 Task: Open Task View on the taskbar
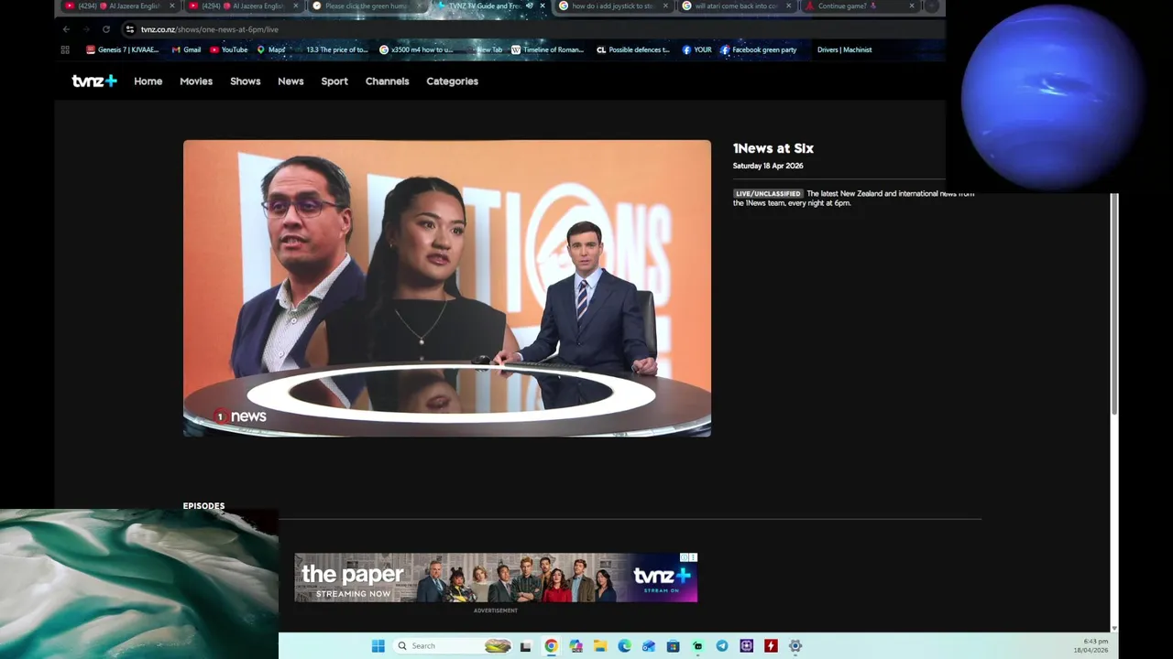pyautogui.click(x=525, y=646)
